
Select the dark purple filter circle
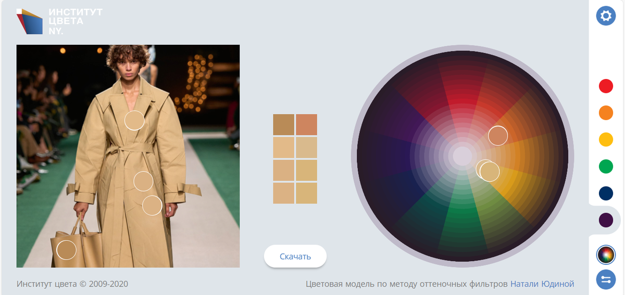tap(606, 220)
